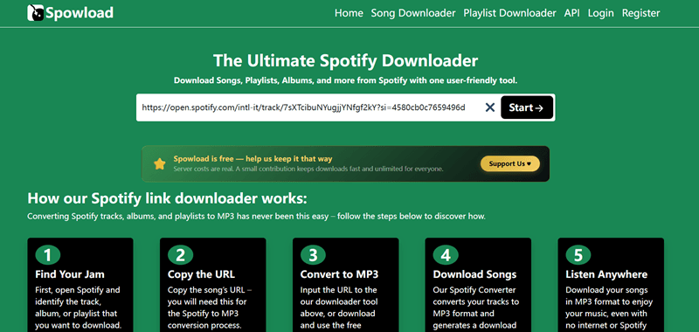Screen dimensions: 699x332
Task: Click the gold star icon in the support banner
Action: pos(160,164)
